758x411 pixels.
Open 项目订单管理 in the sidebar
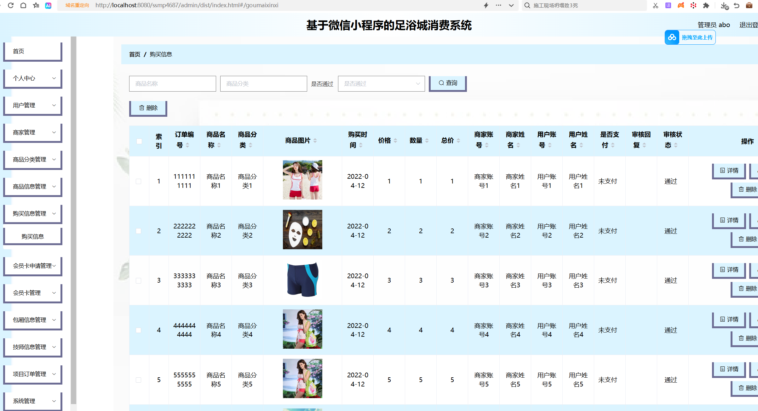(33, 374)
